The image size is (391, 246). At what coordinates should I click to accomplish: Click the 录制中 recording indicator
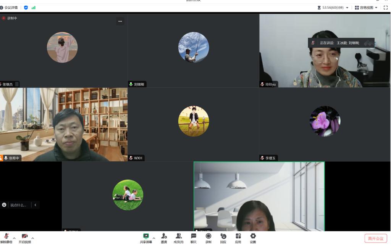coord(10,18)
